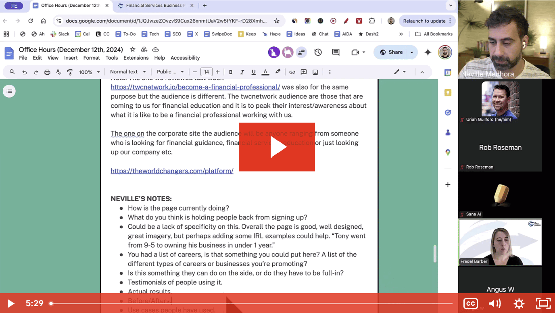Open the Public font family dropdown
Image resolution: width=555 pixels, height=313 pixels.
pyautogui.click(x=170, y=72)
